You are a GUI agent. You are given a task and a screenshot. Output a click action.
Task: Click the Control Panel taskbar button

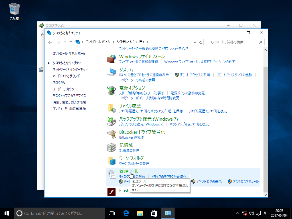point(168,213)
